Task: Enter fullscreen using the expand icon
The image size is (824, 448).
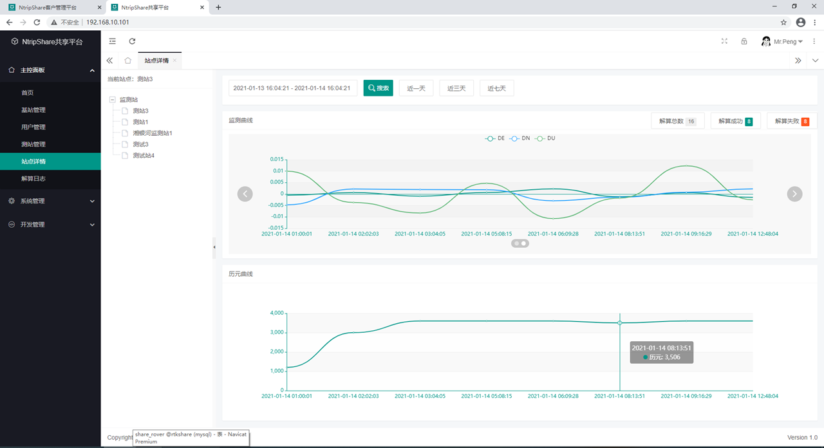Action: (x=724, y=41)
